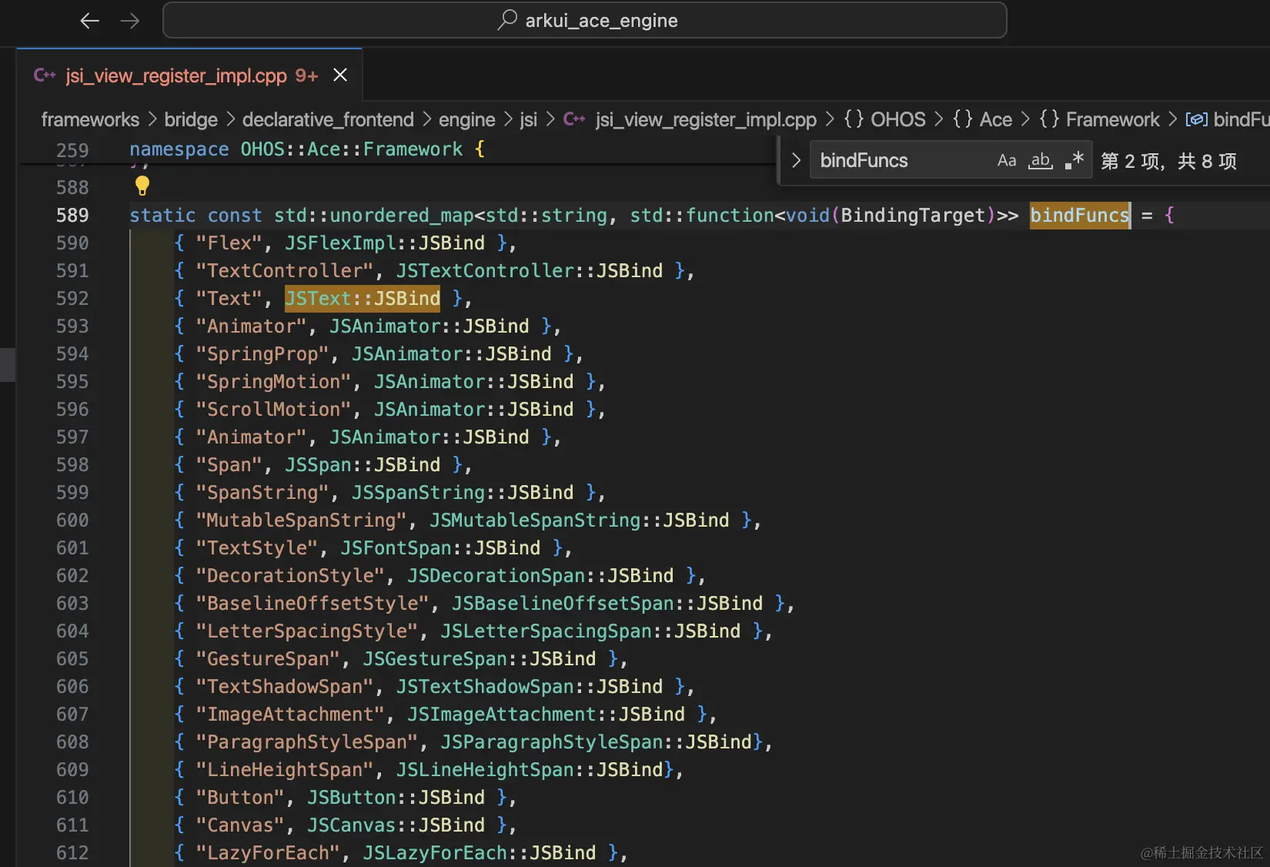Viewport: 1270px width, 867px height.
Task: Click the C++ file icon on the tab
Action: point(45,75)
